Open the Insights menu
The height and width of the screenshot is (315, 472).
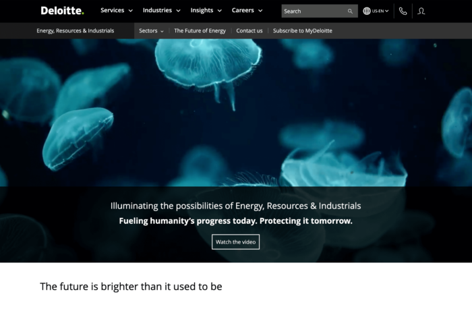(x=202, y=10)
